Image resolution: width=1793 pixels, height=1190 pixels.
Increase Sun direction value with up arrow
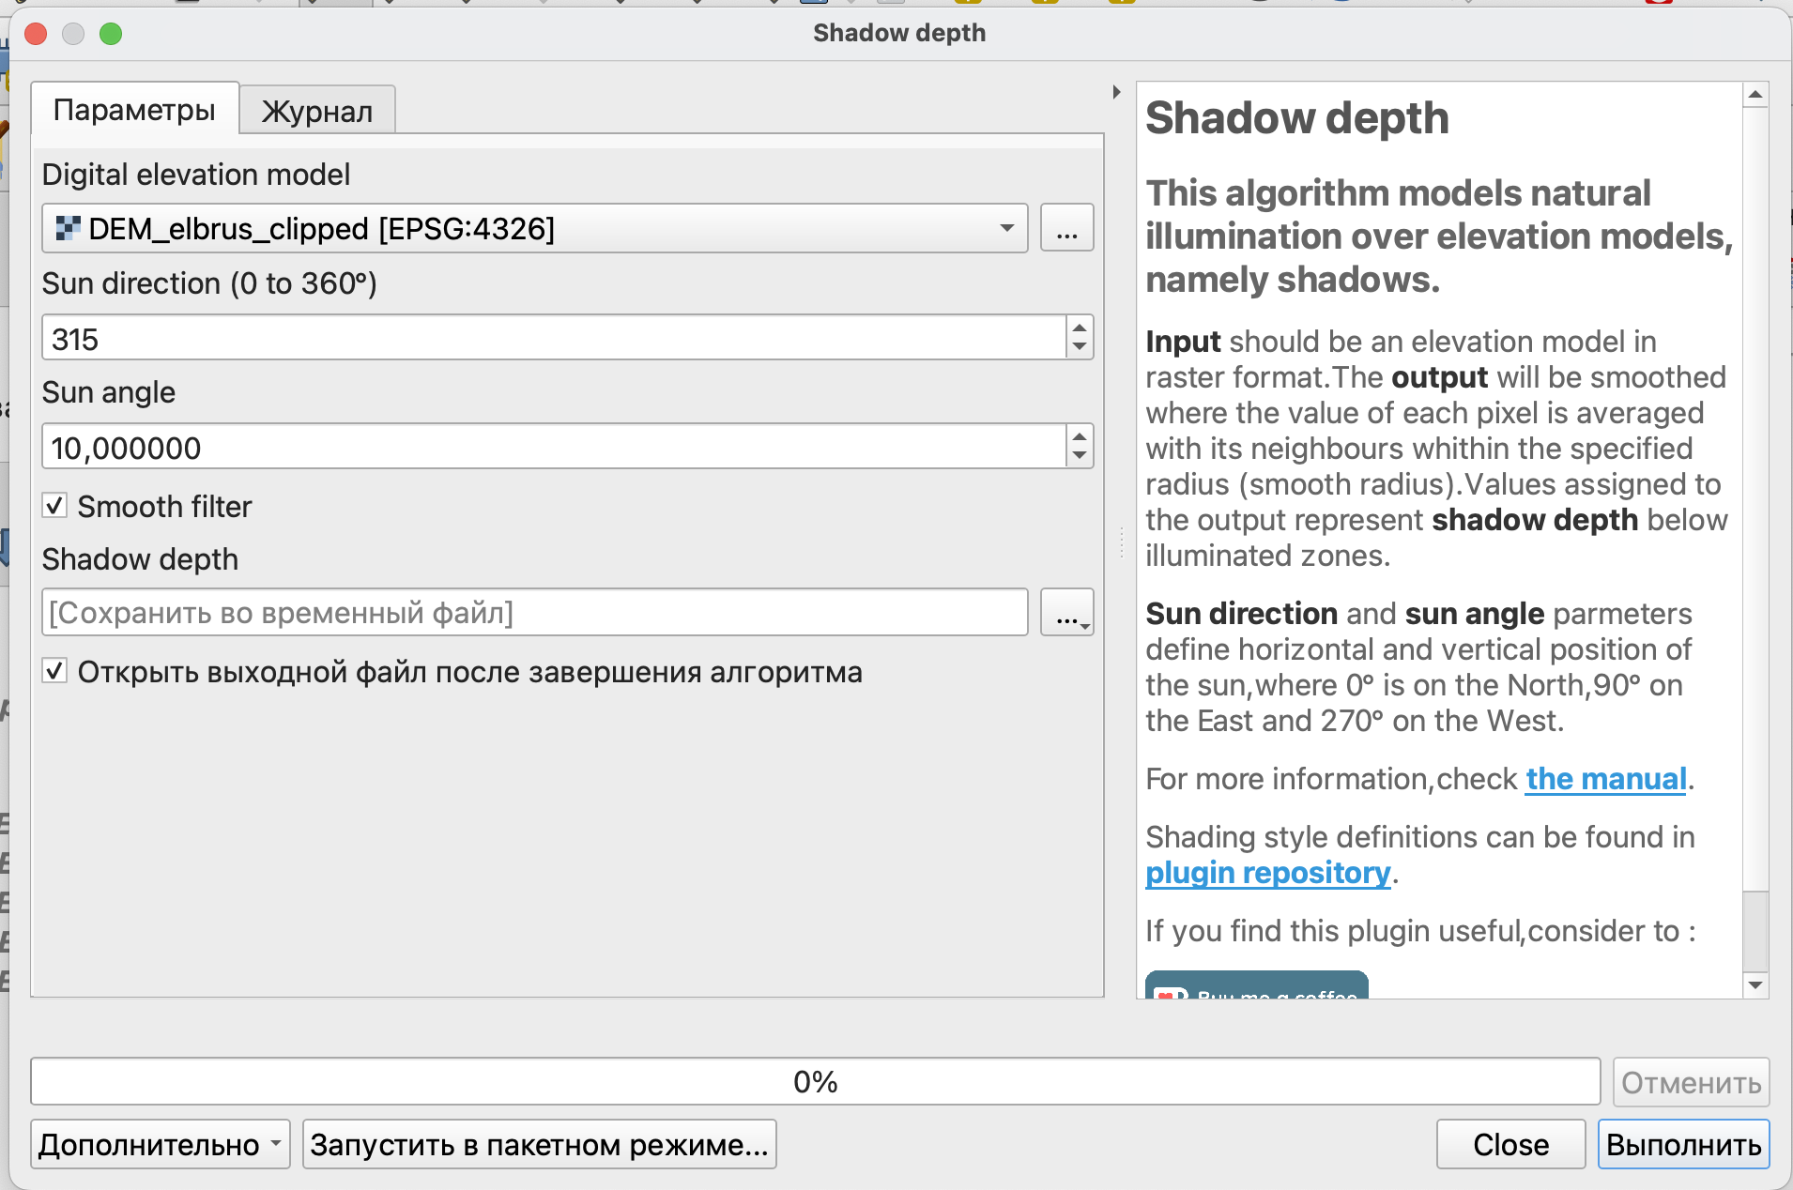pos(1080,328)
